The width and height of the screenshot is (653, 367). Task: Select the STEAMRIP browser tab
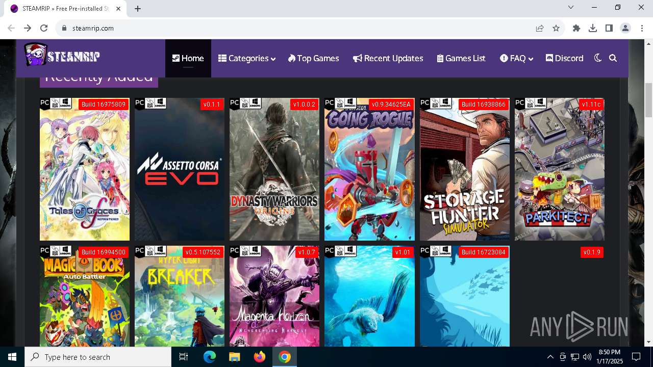click(65, 9)
